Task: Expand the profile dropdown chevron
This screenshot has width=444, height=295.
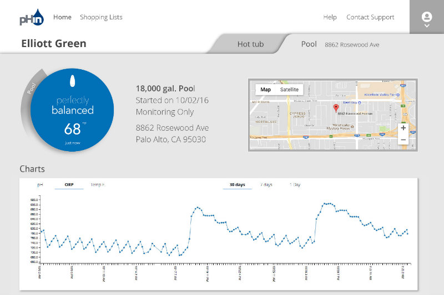Action: pos(426,26)
